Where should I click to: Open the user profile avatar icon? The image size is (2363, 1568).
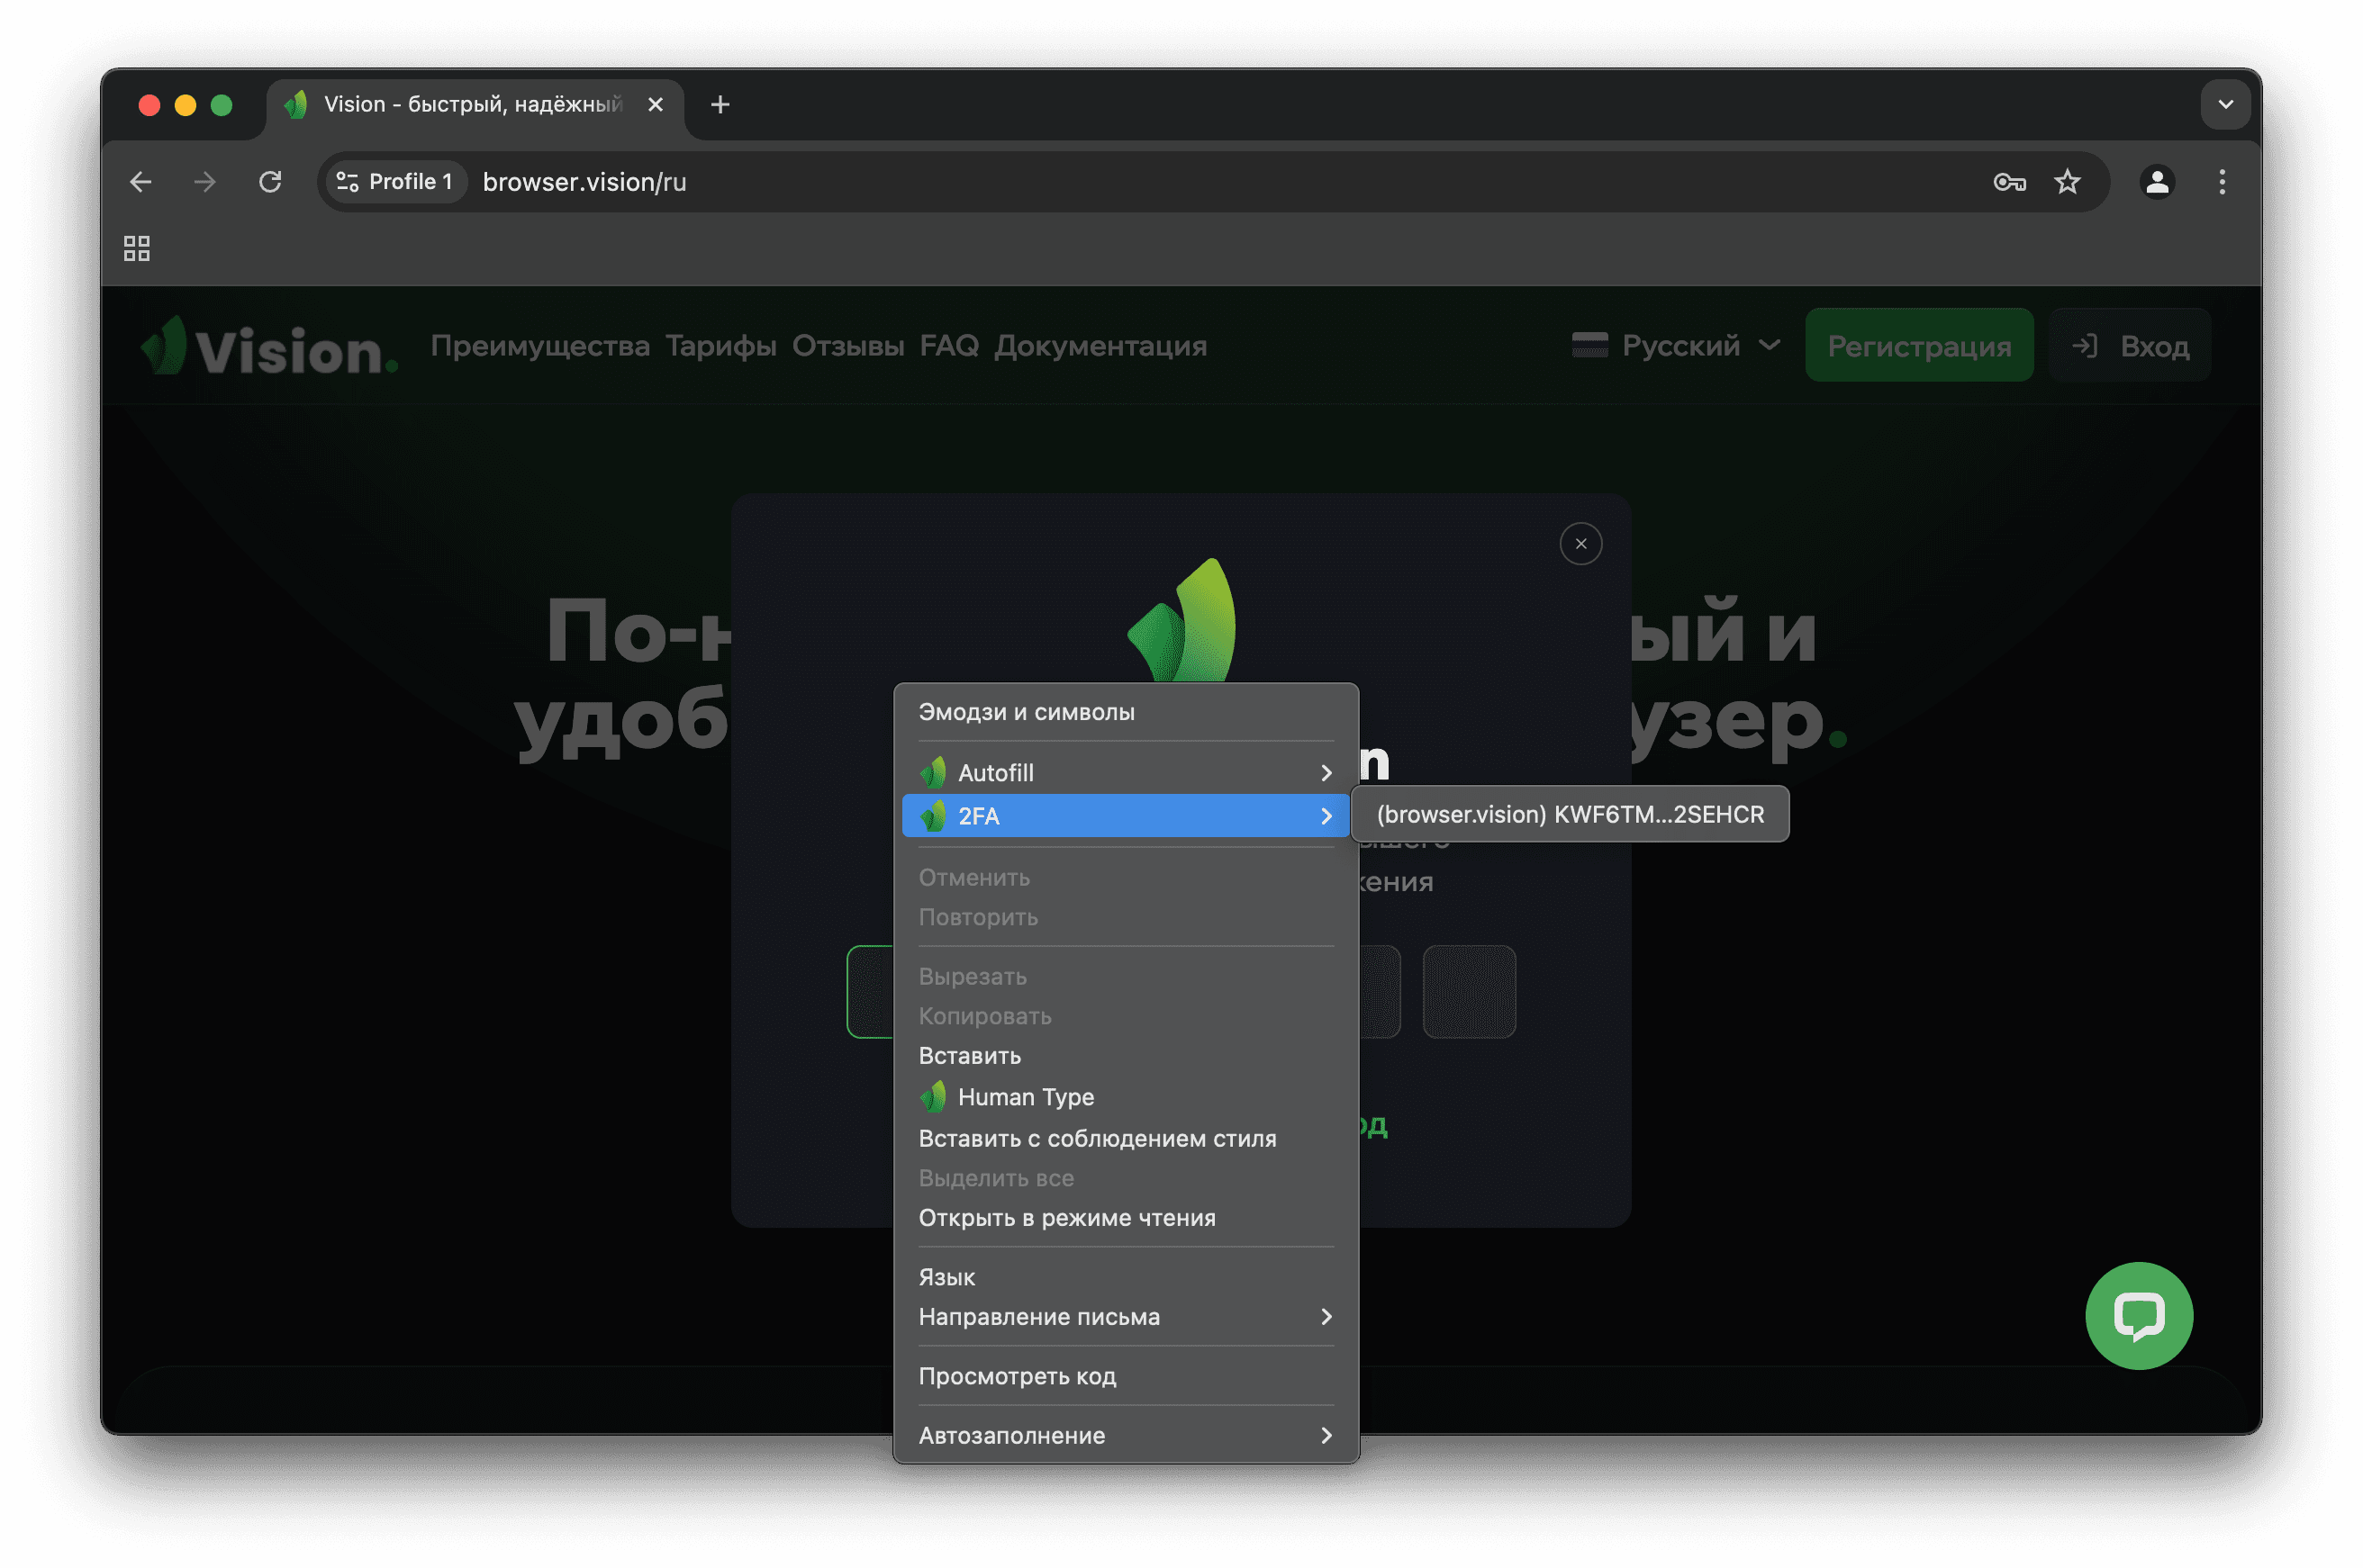(x=2157, y=182)
